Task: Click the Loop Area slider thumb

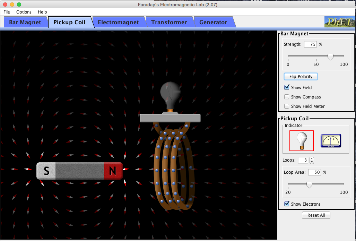Action: click(x=309, y=185)
